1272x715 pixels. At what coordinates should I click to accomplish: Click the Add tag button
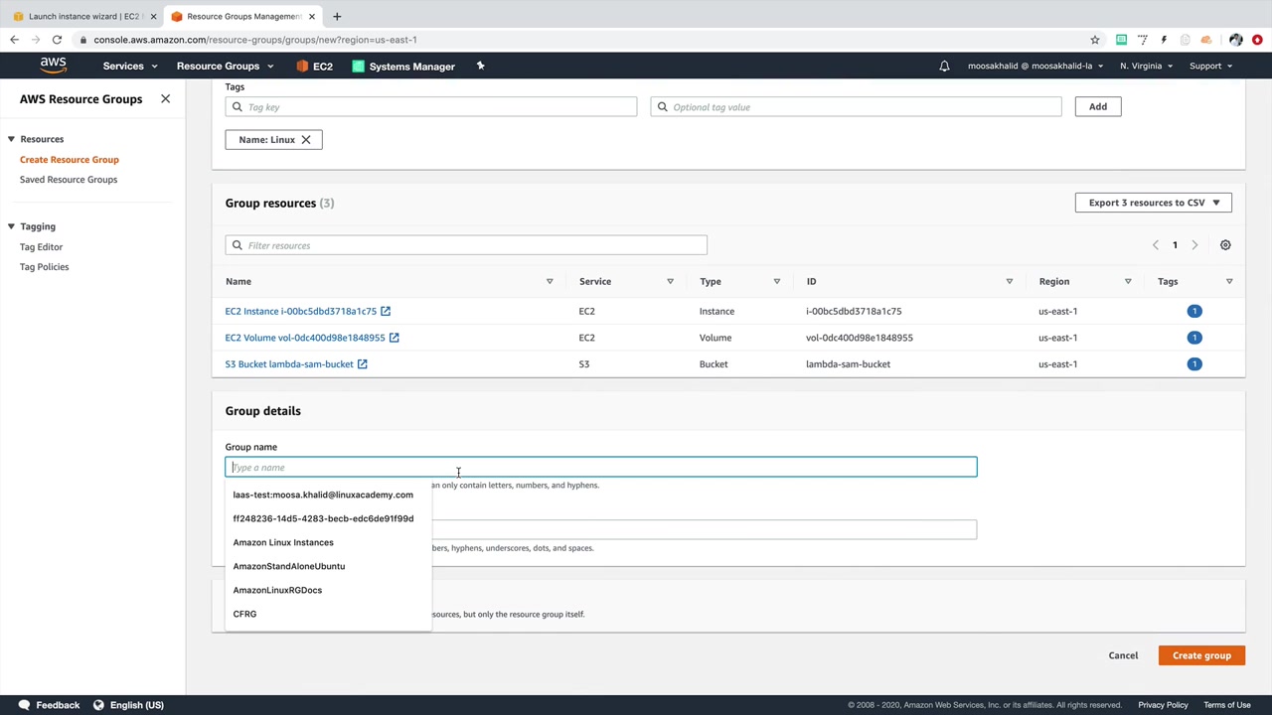click(1098, 106)
